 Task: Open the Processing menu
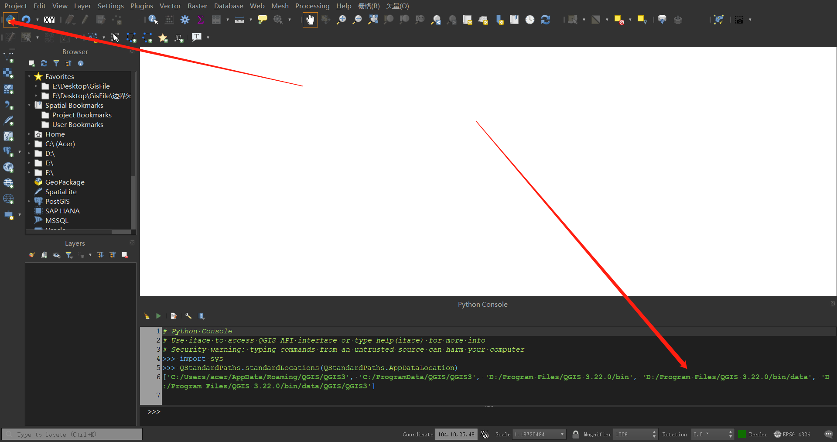click(x=312, y=6)
